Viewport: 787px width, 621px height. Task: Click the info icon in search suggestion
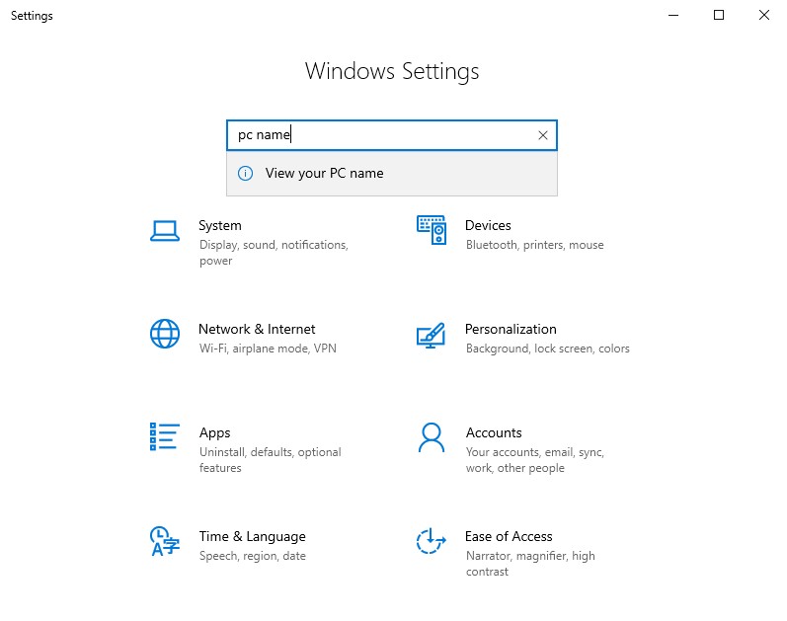tap(245, 173)
